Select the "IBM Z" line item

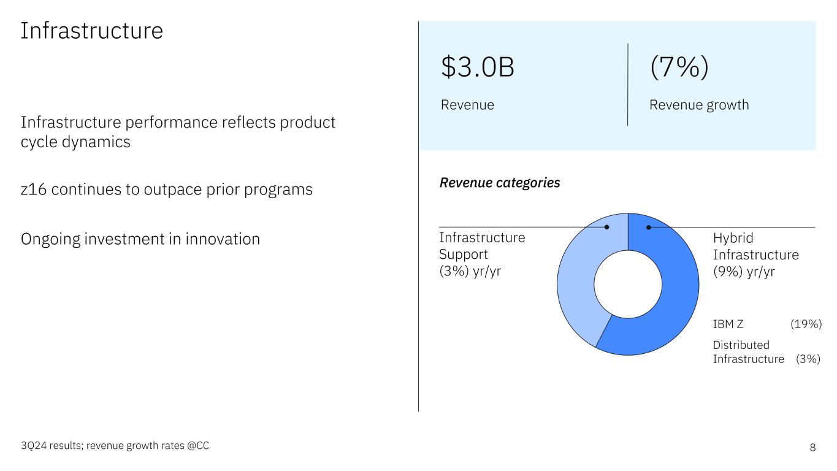(x=728, y=324)
